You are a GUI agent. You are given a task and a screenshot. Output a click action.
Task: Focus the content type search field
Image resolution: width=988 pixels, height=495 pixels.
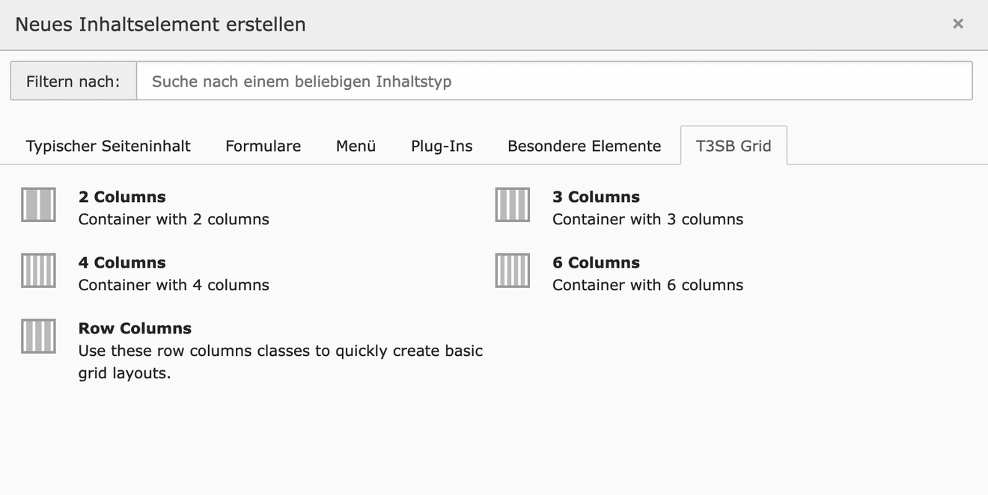coord(555,81)
